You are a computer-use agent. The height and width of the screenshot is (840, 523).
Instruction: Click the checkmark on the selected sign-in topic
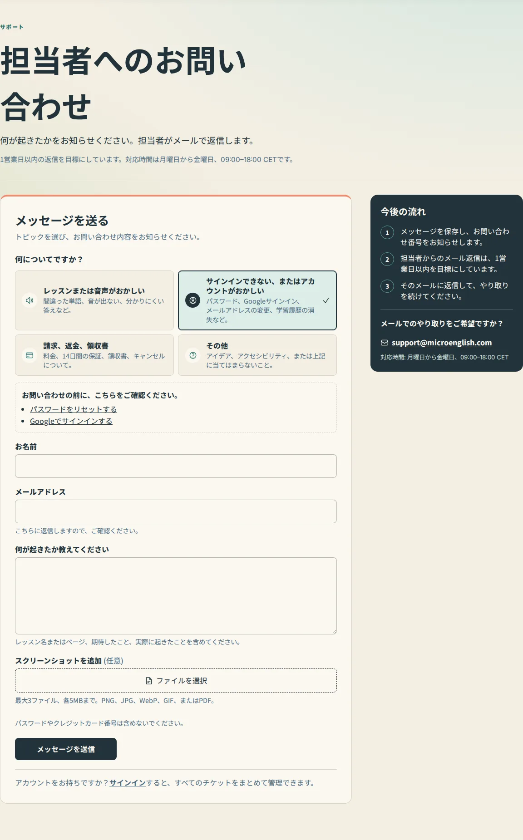[326, 300]
